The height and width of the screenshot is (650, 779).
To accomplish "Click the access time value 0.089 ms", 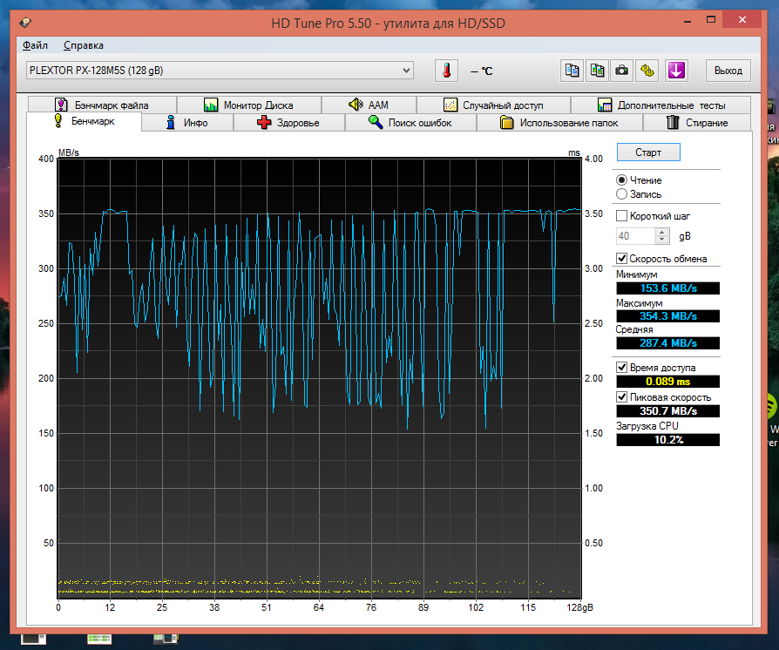I will click(x=667, y=381).
